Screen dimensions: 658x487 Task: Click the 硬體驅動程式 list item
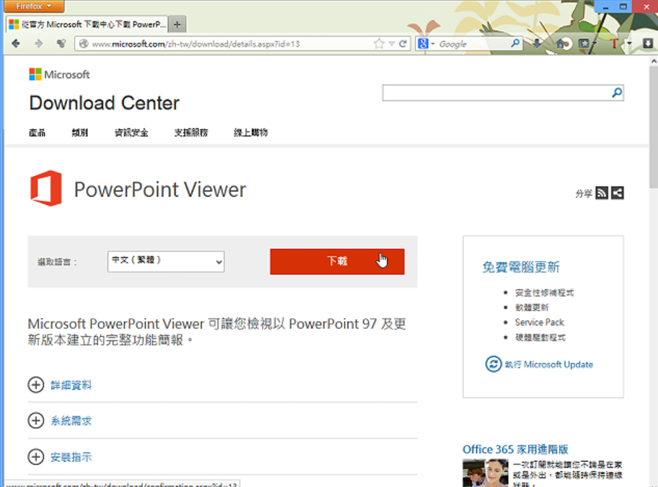(540, 337)
